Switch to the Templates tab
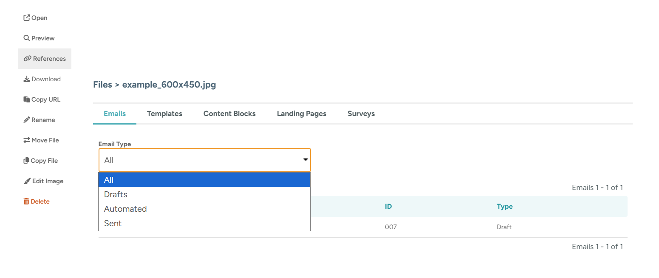The width and height of the screenshot is (659, 278). point(164,113)
